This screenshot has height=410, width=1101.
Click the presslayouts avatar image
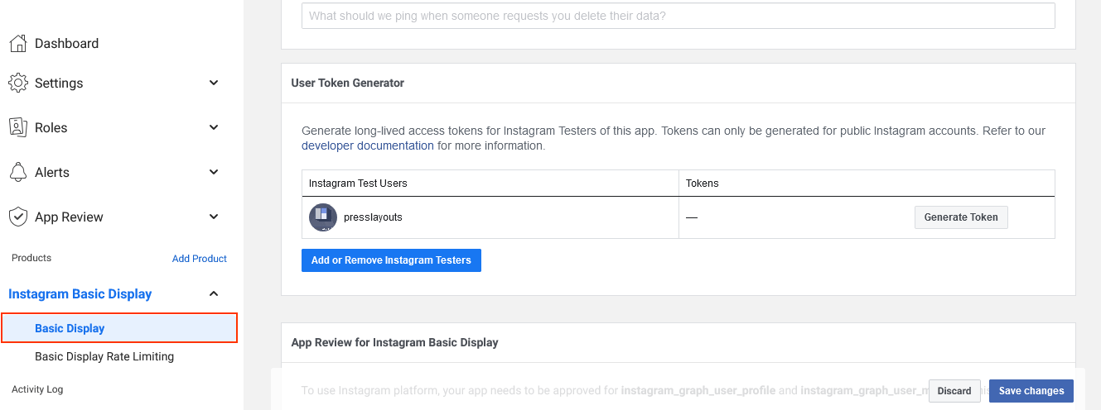click(322, 217)
